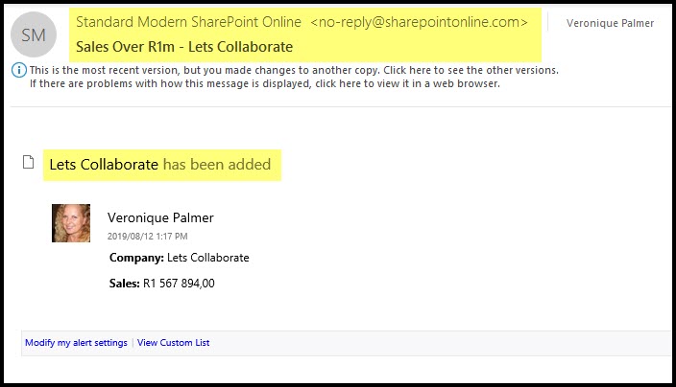
Task: Select the subject line Sales Over R1m
Action: [x=184, y=45]
